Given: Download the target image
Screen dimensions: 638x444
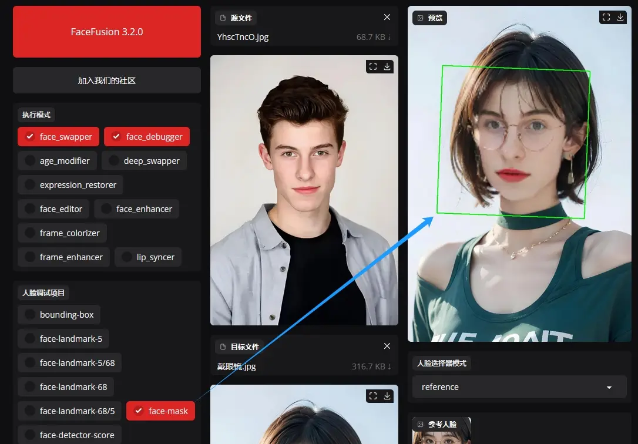Looking at the screenshot, I should pyautogui.click(x=387, y=396).
